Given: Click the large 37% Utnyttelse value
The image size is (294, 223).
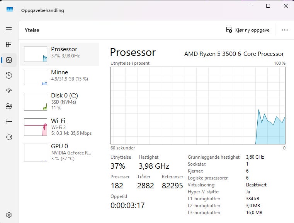Looking at the screenshot, I should pyautogui.click(x=118, y=166).
